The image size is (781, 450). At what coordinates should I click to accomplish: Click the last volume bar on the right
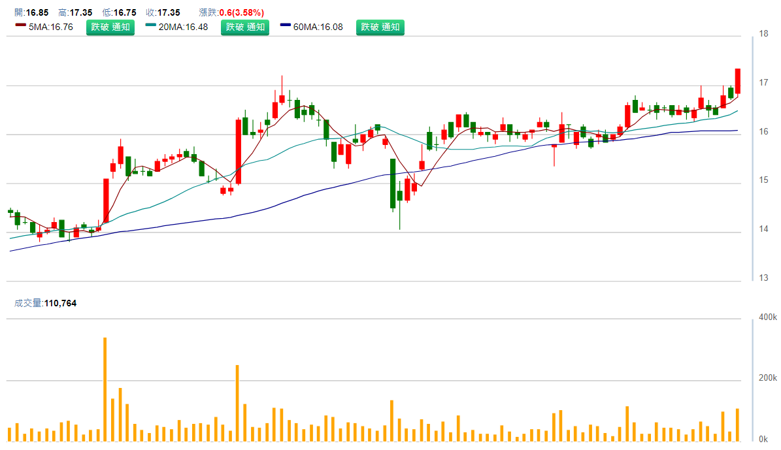(x=737, y=425)
